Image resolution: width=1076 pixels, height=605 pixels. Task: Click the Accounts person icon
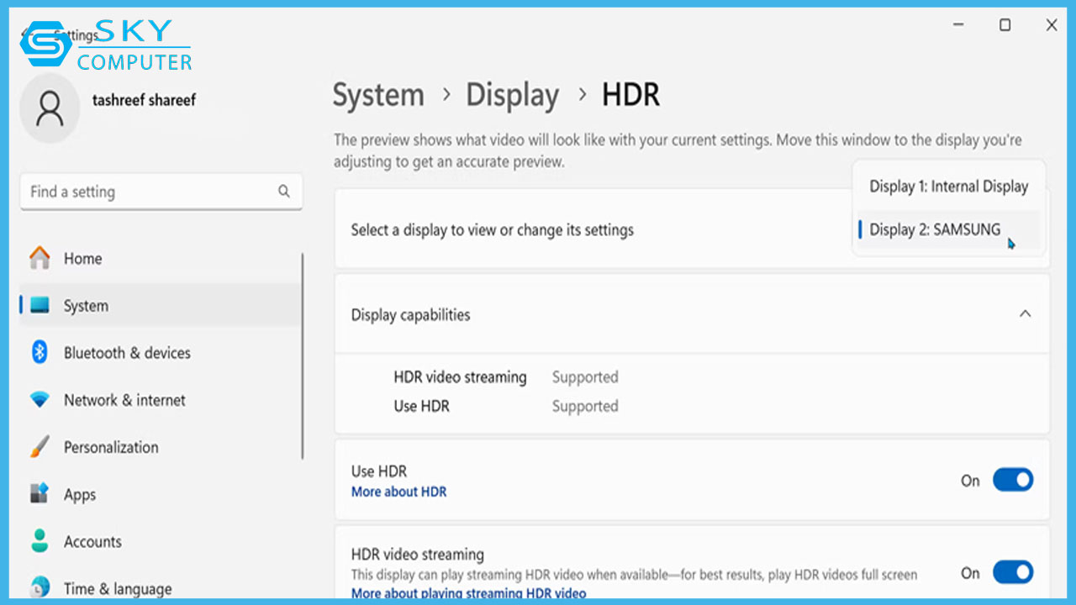click(x=40, y=541)
